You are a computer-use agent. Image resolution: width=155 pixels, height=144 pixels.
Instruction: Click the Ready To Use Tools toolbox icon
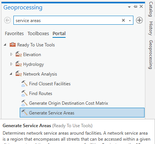coord(13,45)
